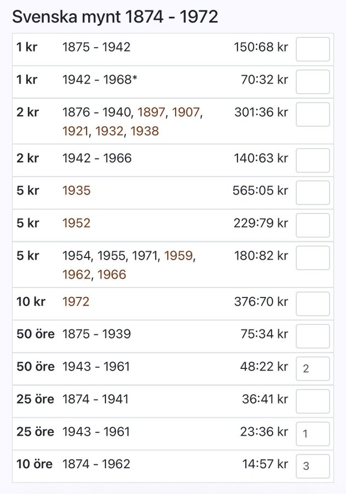Follow the 1935 link for 5 kr

coord(76,191)
